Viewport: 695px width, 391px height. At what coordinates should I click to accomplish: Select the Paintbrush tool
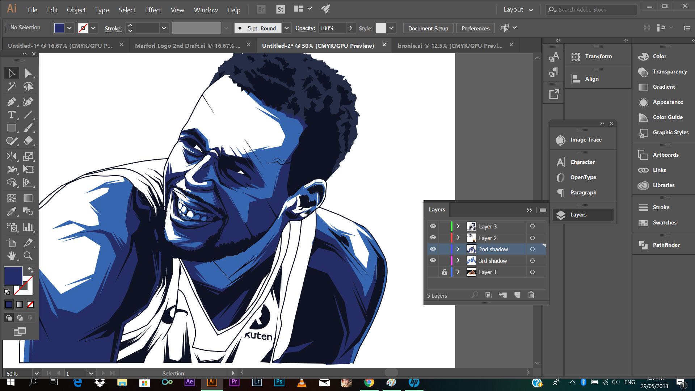pyautogui.click(x=28, y=128)
